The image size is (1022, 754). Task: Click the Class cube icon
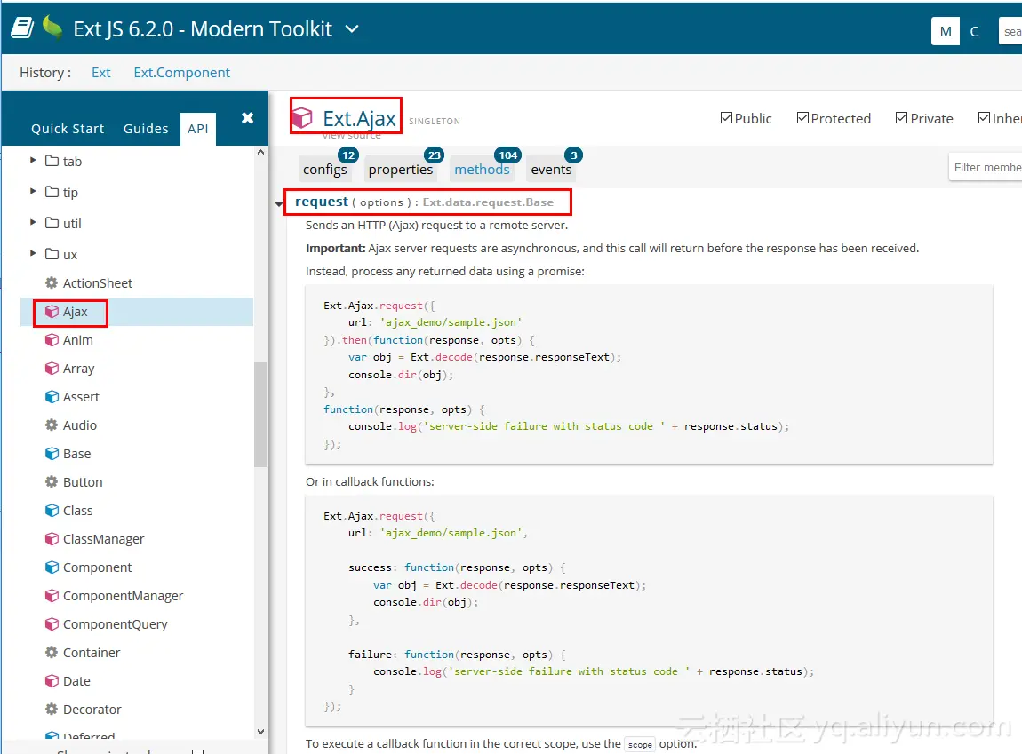coord(52,511)
